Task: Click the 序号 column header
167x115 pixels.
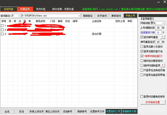Action: pos(4,21)
